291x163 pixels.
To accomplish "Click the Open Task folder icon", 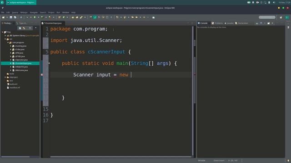I will (x=77, y=17).
